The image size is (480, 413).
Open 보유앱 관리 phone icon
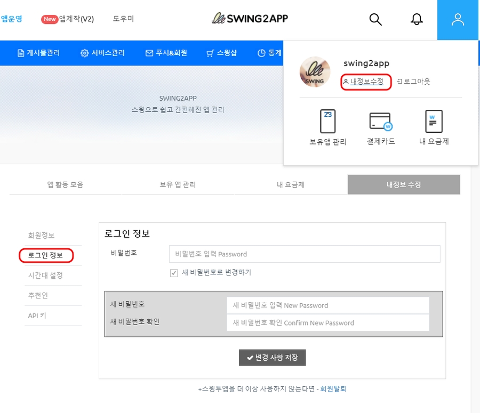pyautogui.click(x=327, y=122)
